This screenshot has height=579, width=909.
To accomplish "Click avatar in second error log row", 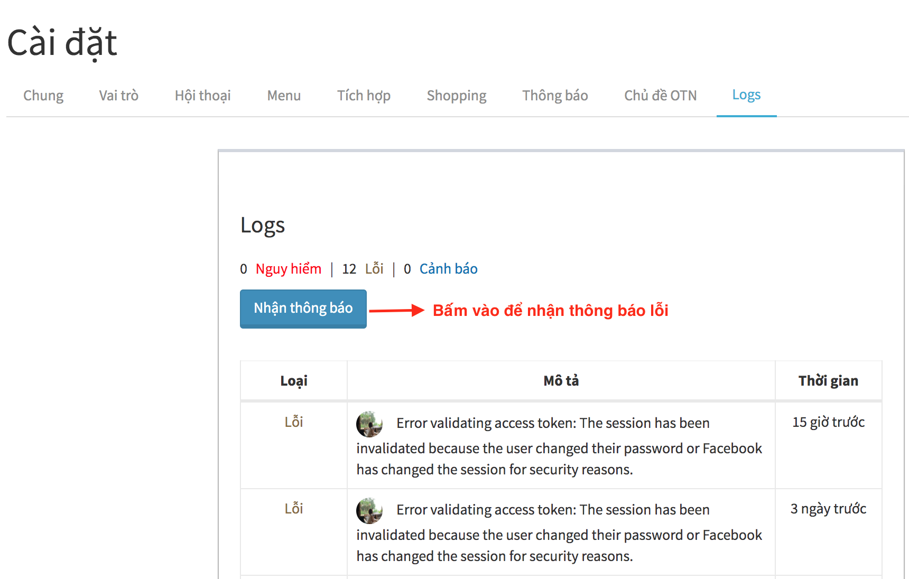I will pos(369,511).
